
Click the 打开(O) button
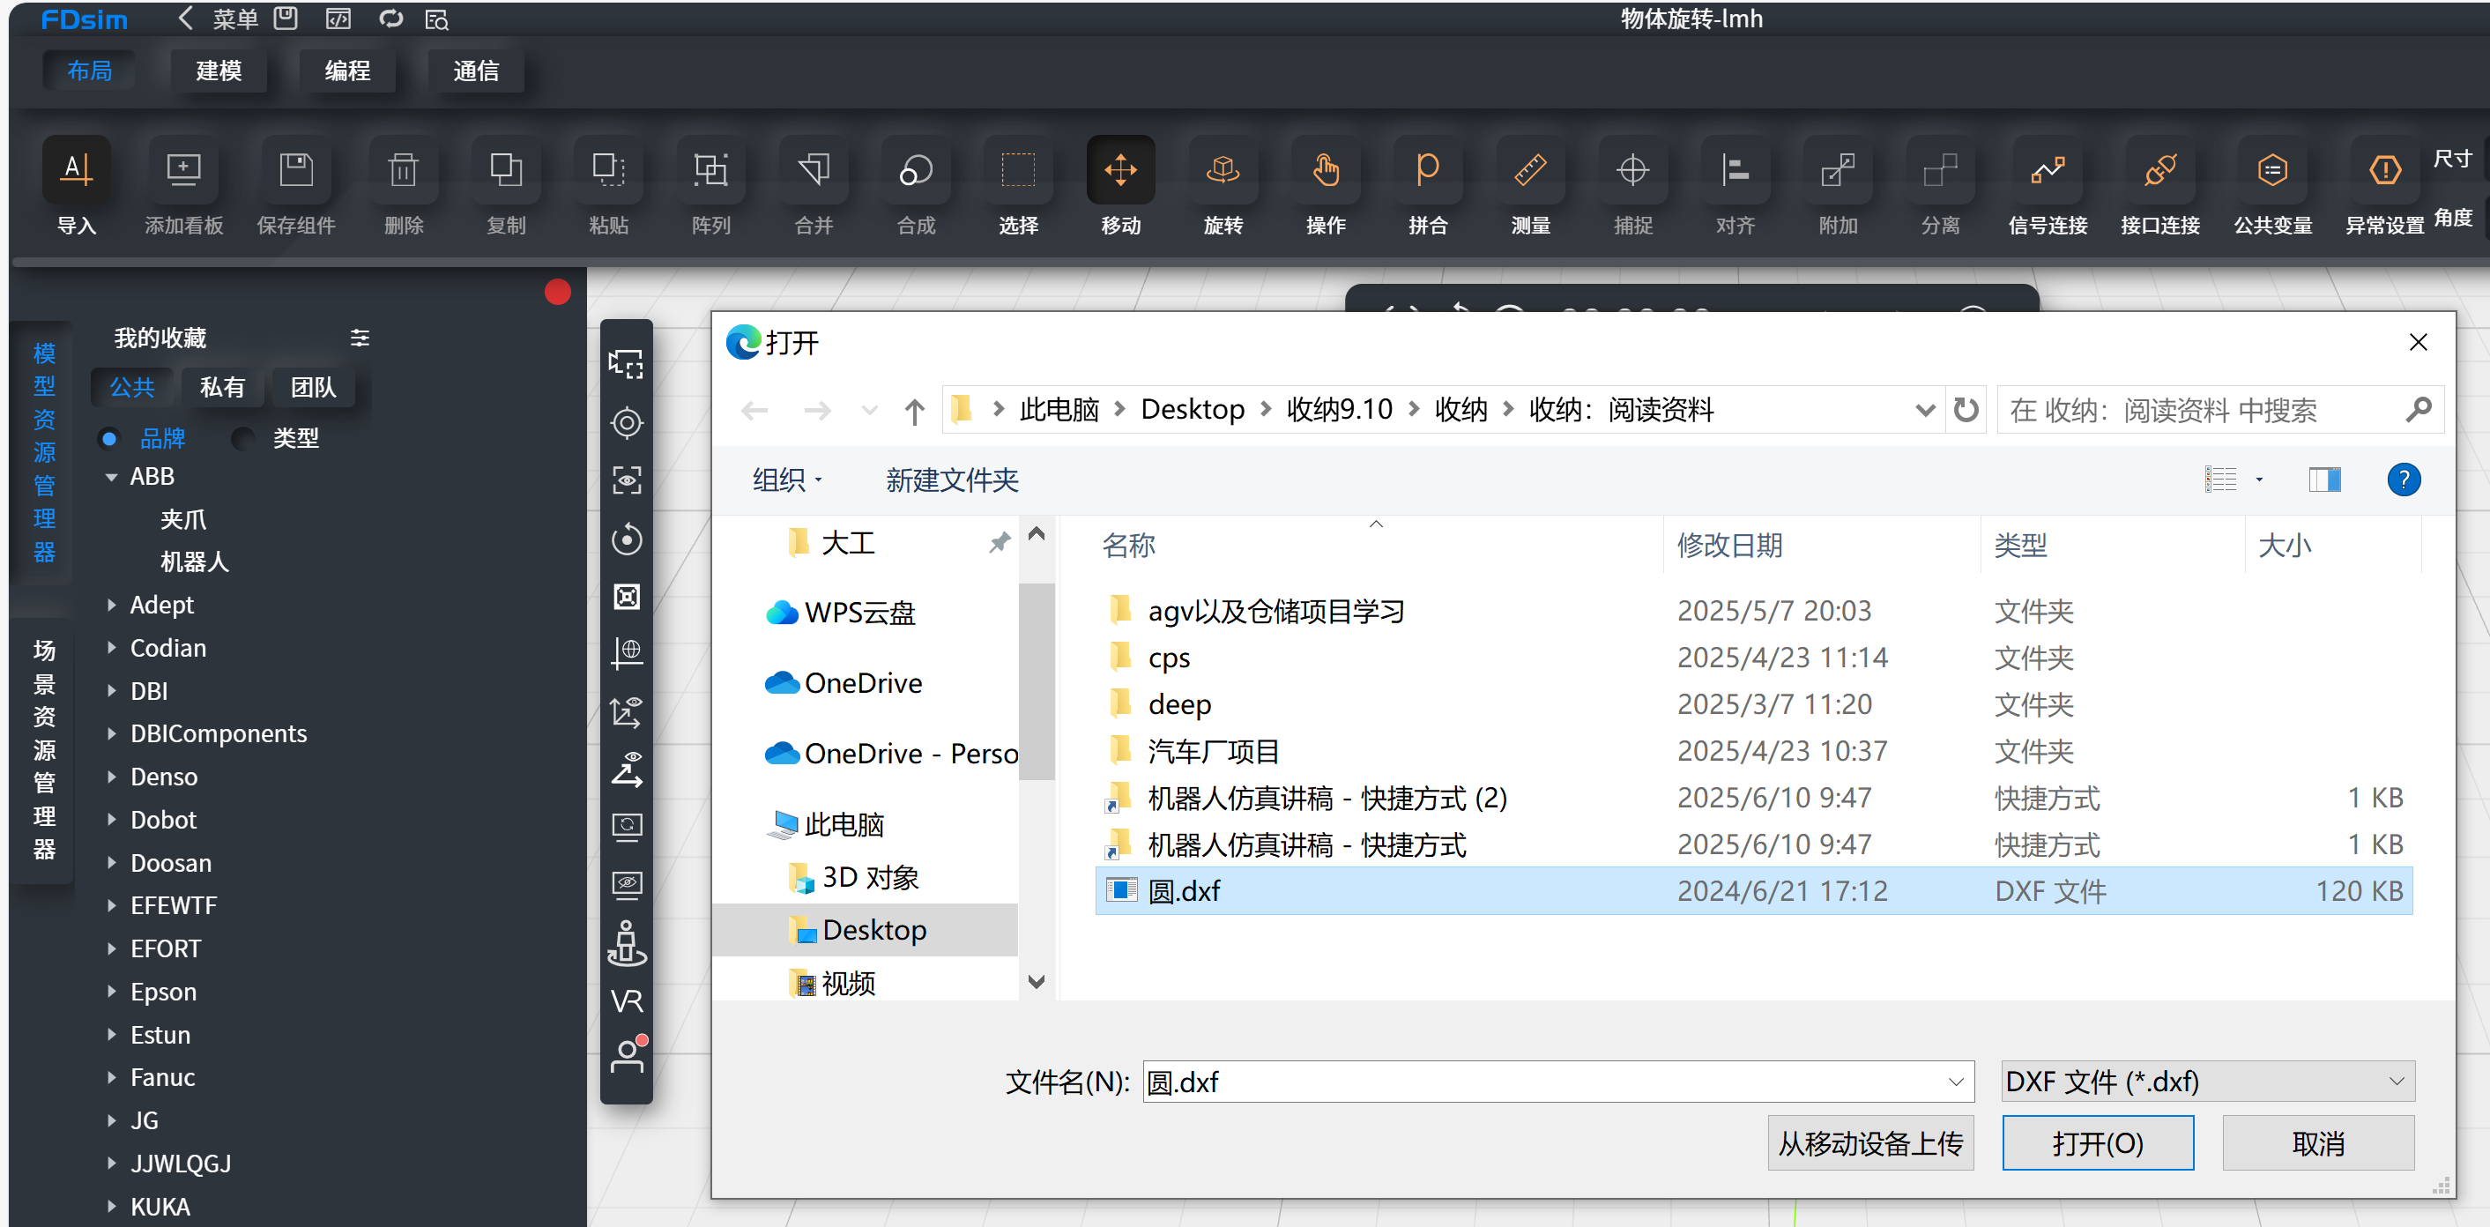click(2097, 1144)
